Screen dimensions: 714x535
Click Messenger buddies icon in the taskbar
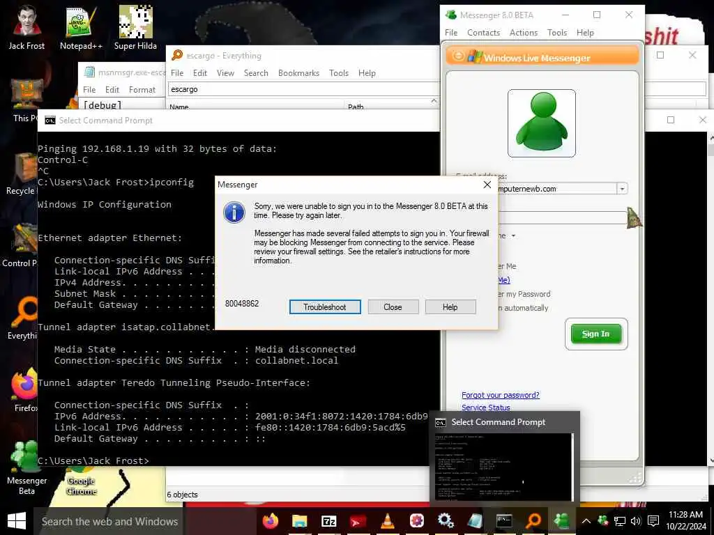(562, 521)
